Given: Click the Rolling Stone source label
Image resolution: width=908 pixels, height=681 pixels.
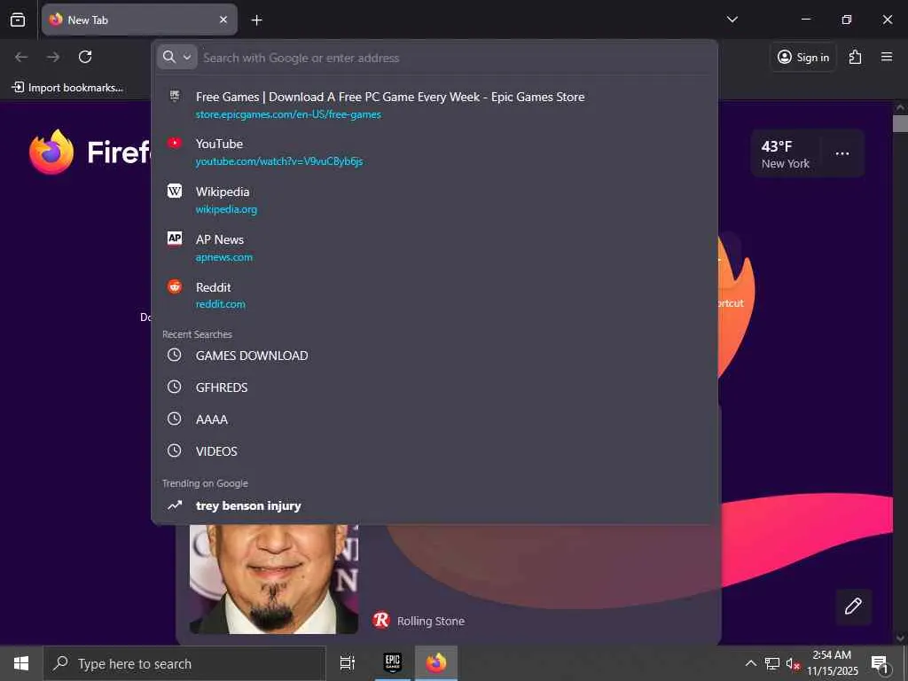Looking at the screenshot, I should 431,622.
